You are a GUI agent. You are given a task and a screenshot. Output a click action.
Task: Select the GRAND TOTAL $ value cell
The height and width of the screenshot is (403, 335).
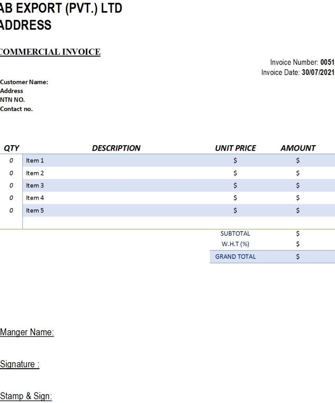tap(298, 257)
